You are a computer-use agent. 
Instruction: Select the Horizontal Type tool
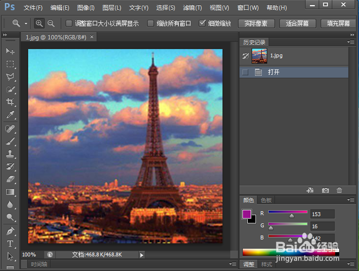point(10,244)
